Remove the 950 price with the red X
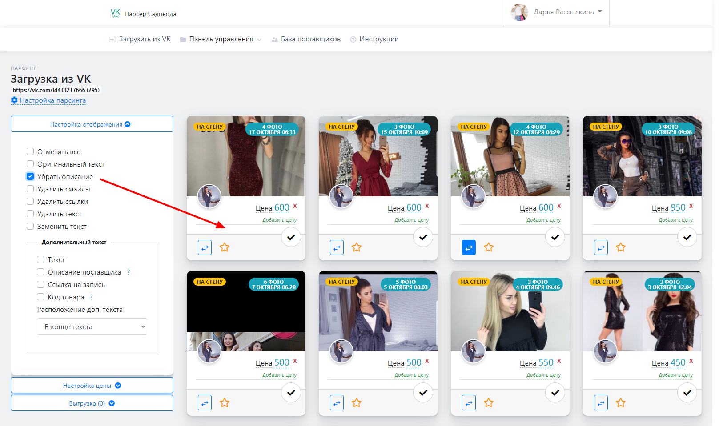Screen dimensions: 719x426 (x=691, y=206)
